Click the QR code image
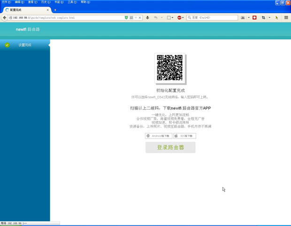This screenshot has height=226, width=291. [x=170, y=68]
